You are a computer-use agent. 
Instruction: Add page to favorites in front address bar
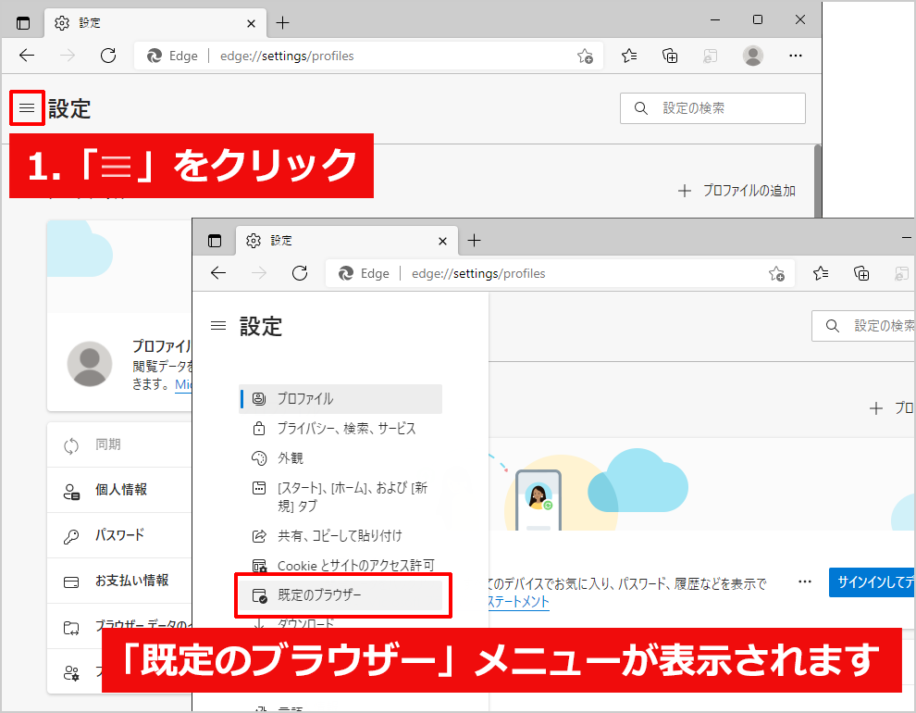tap(776, 274)
